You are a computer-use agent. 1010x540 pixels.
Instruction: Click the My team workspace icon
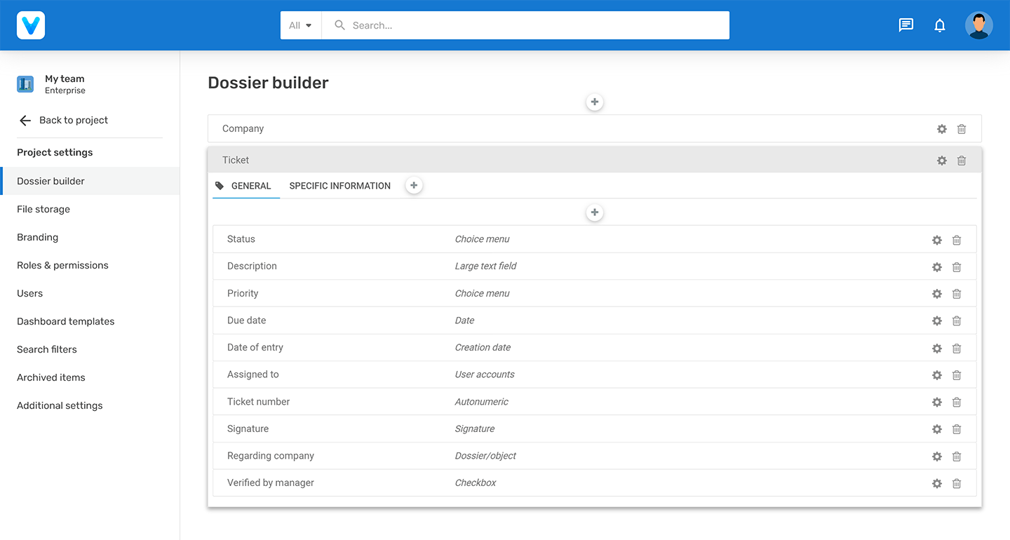(25, 83)
